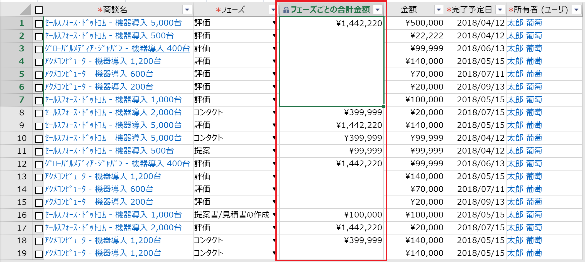
Task: Check the checkbox in row 14
Action: [39, 190]
